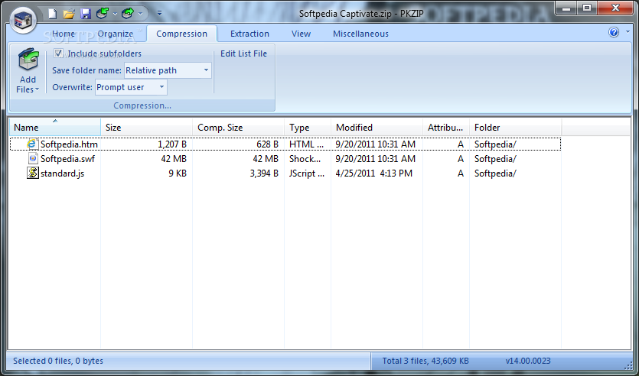Click the Selected 0 files status text
Image resolution: width=639 pixels, height=376 pixels.
[x=58, y=361]
